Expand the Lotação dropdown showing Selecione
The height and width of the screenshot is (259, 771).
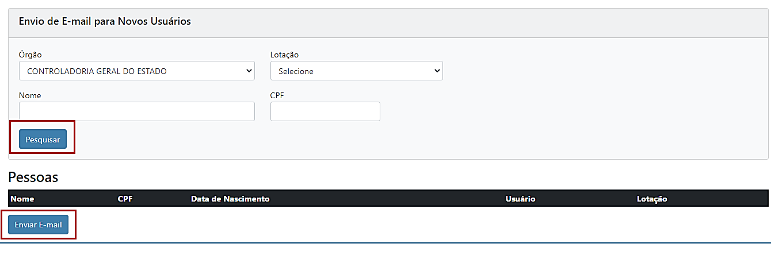pyautogui.click(x=356, y=71)
